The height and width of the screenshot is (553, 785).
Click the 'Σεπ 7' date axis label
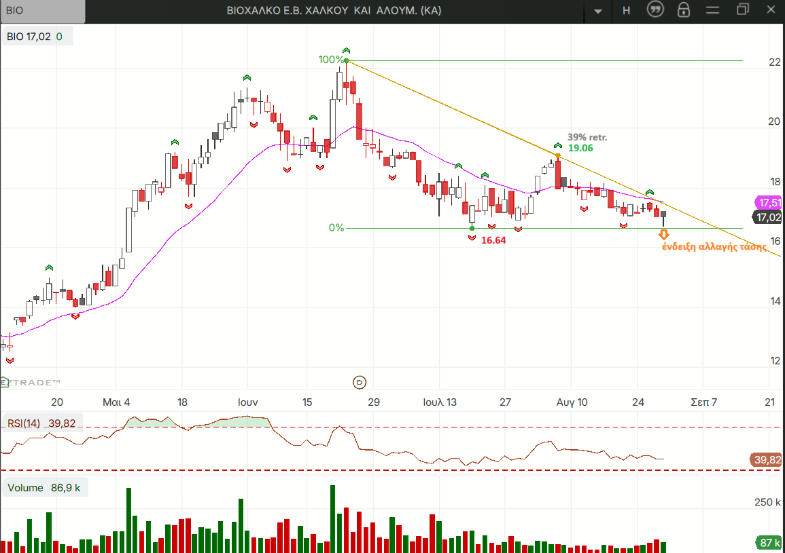pos(704,402)
